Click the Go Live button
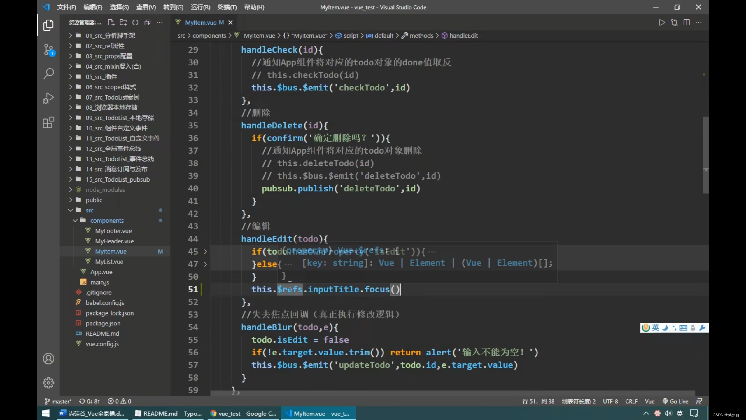Screen dimensions: 746x420 pos(675,401)
